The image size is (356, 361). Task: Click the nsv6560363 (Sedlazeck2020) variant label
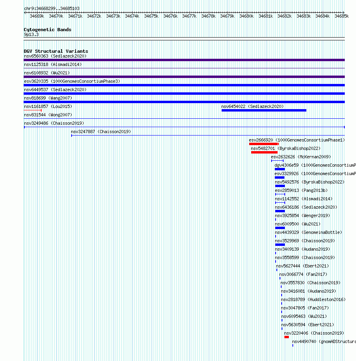pos(55,56)
